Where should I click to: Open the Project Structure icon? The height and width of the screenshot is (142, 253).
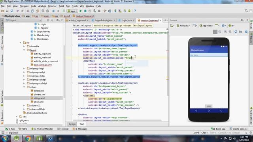pyautogui.click(x=110, y=11)
